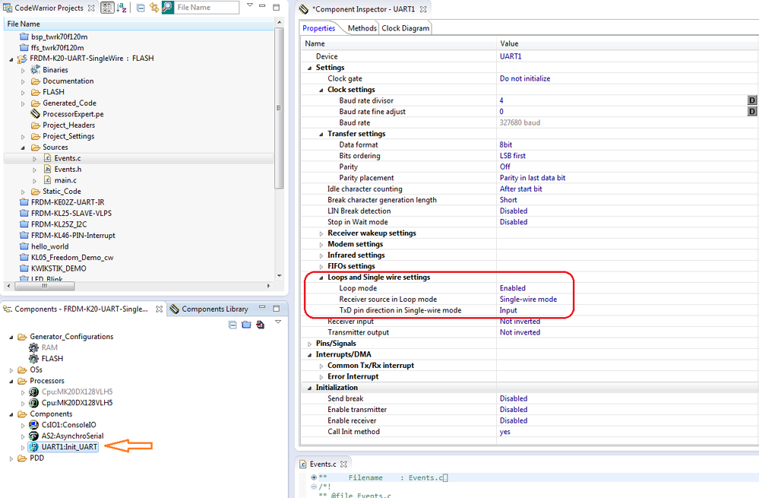Screen dimensions: 759x498
Task: Expand the Pins/Signals group
Action: click(x=309, y=344)
